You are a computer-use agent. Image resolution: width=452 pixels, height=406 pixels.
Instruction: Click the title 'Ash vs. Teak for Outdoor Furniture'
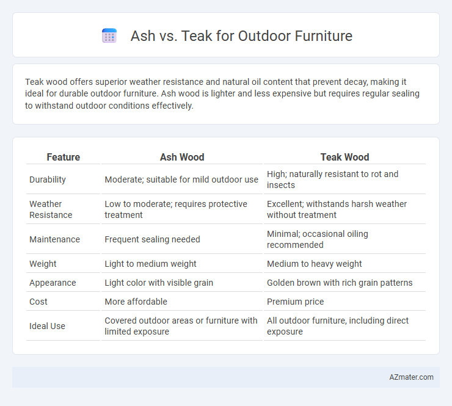241,36
